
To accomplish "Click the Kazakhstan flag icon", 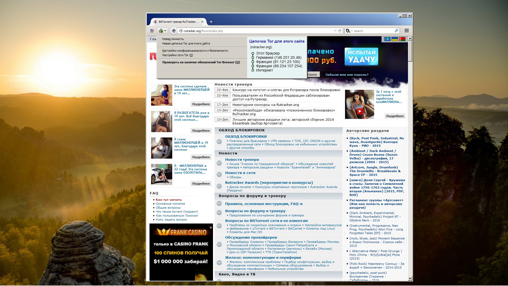I will (x=387, y=39).
